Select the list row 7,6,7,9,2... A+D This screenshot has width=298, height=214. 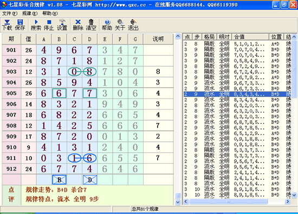[237, 77]
